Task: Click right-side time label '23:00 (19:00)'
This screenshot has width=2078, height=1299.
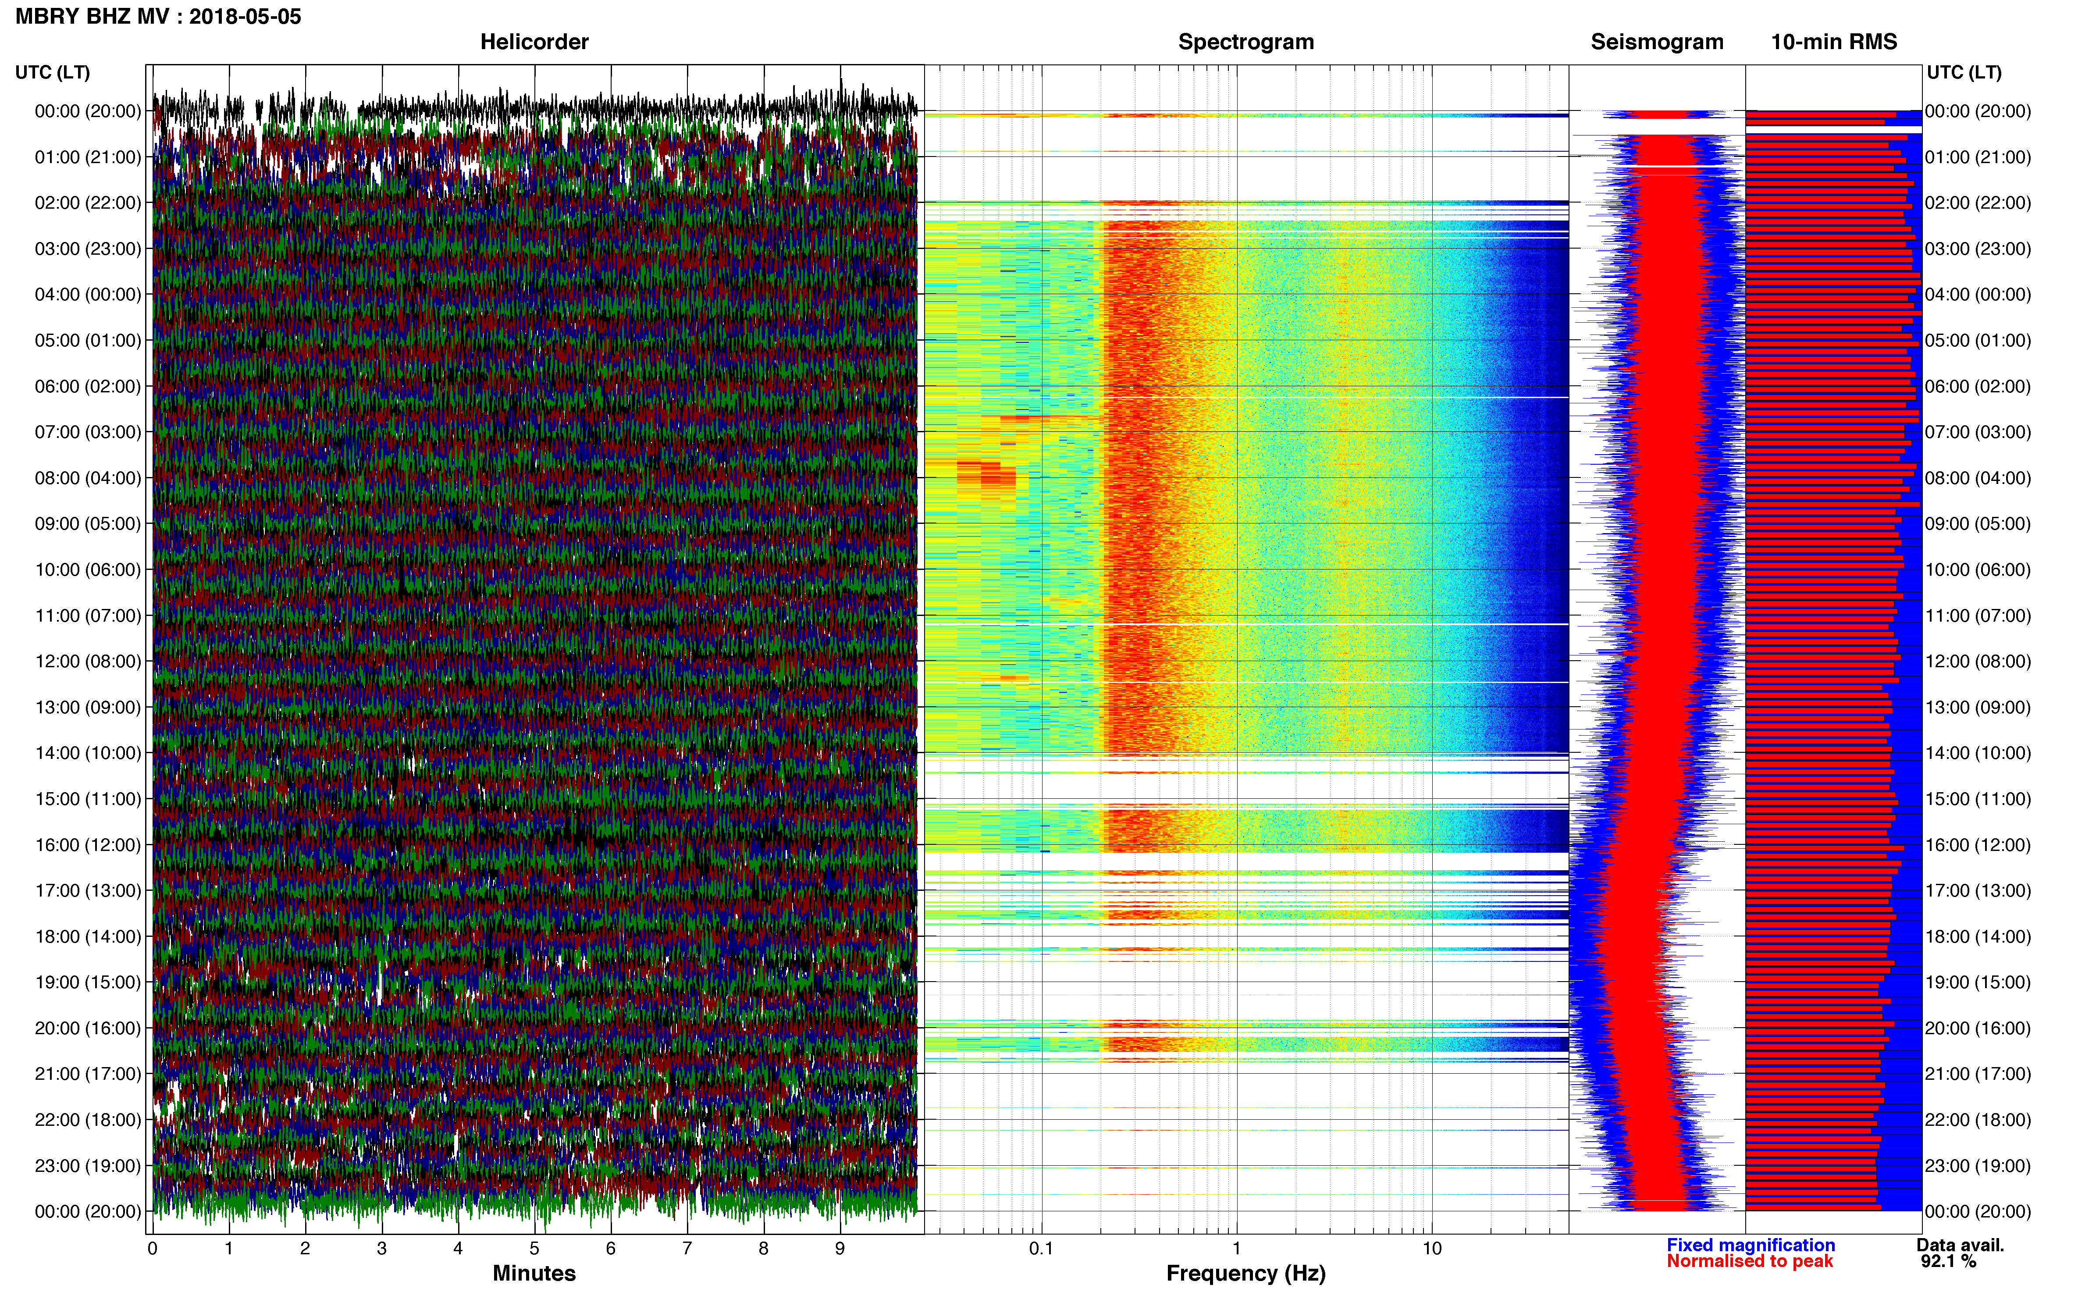Action: 1978,1166
